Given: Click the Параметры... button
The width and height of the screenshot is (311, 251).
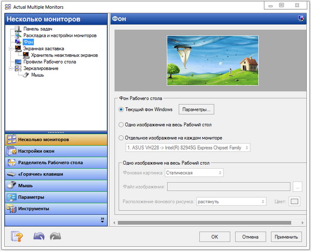Looking at the screenshot, I should (x=196, y=109).
